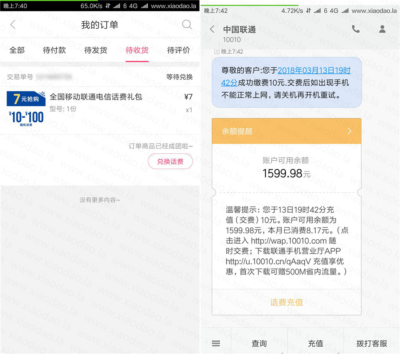Expand the 余额提醒 chevron arrow
The width and height of the screenshot is (400, 354).
pos(349,131)
